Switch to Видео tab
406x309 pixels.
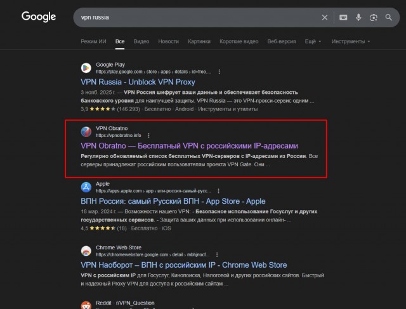[141, 41]
